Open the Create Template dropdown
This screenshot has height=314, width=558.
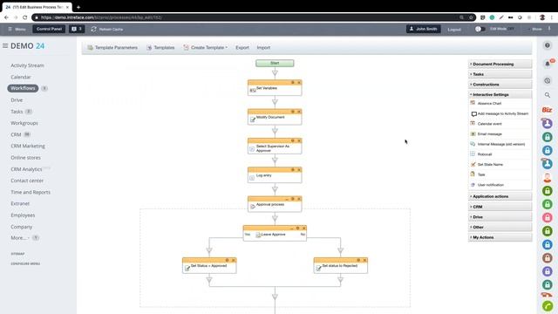pos(206,47)
